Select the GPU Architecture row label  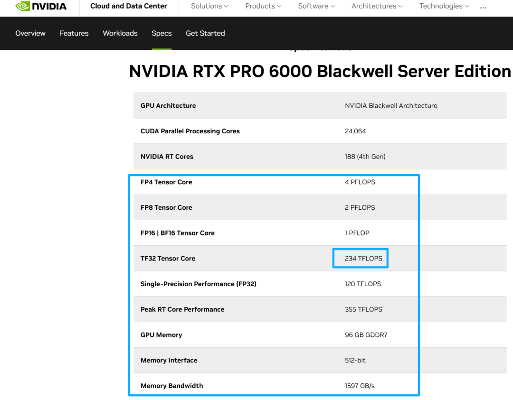(x=168, y=105)
